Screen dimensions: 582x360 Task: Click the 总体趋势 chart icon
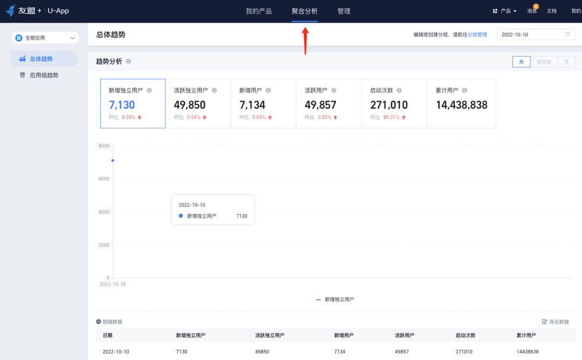pos(23,59)
